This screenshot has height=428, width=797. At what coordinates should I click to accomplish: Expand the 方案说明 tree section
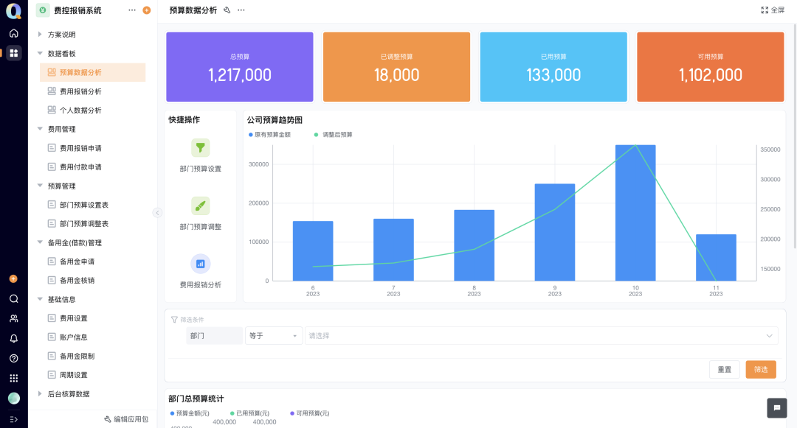(x=40, y=35)
